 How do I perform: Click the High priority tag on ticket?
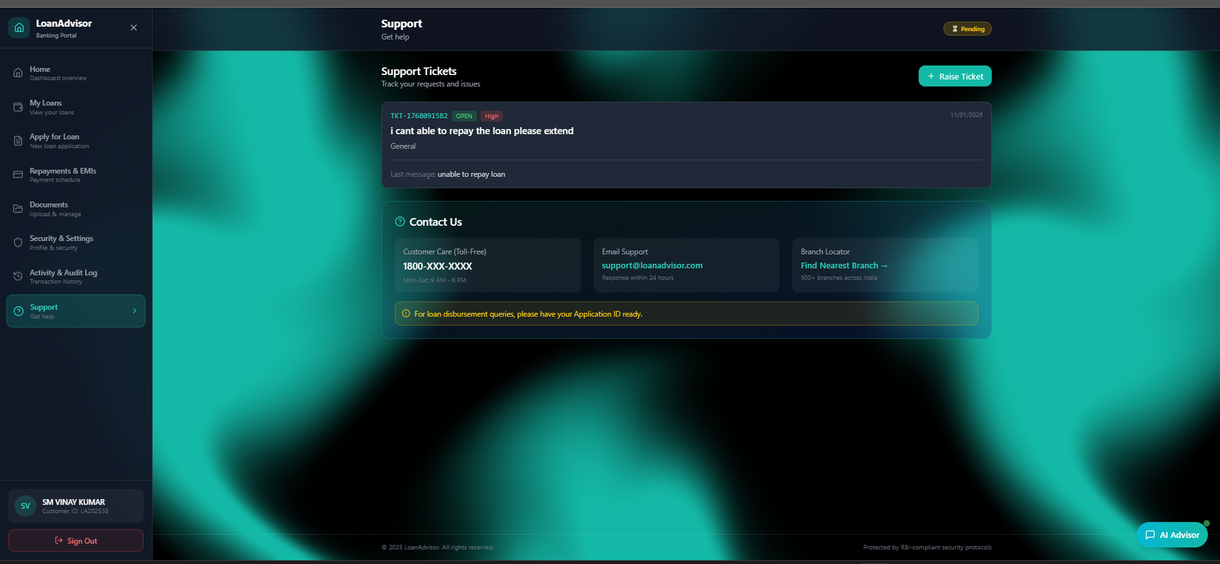point(491,116)
